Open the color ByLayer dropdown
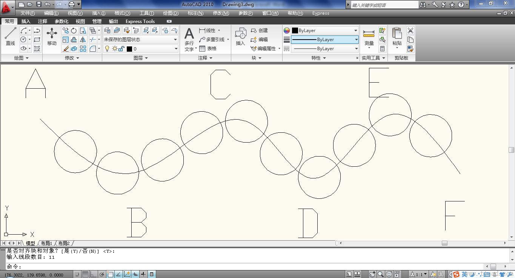 (324, 31)
